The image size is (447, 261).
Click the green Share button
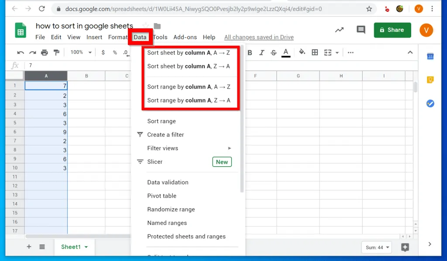(x=392, y=30)
